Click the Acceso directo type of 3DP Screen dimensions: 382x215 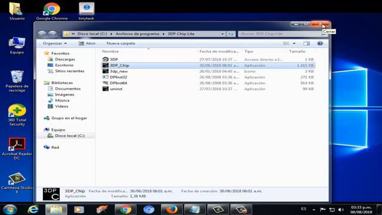pos(263,60)
